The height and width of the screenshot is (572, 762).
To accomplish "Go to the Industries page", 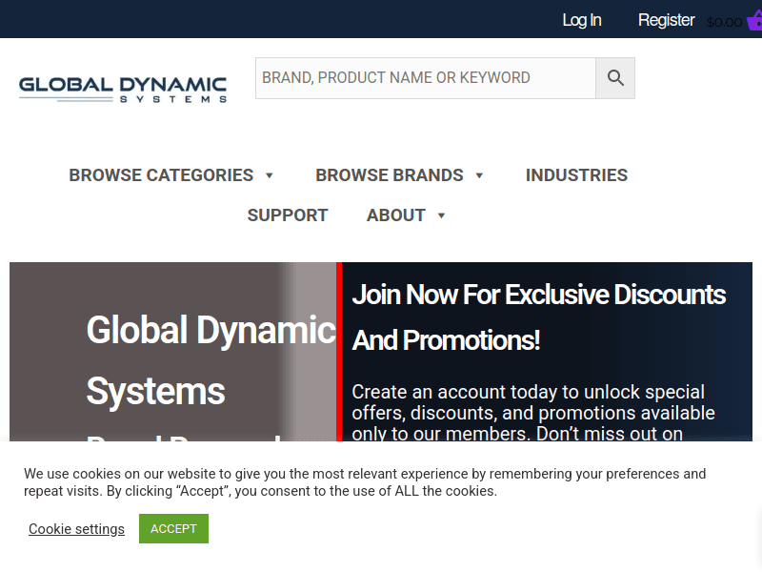I will pyautogui.click(x=576, y=175).
